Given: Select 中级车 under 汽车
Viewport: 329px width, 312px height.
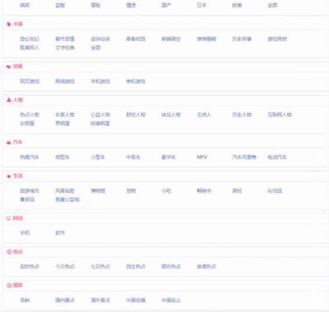Looking at the screenshot, I should click(x=133, y=157).
